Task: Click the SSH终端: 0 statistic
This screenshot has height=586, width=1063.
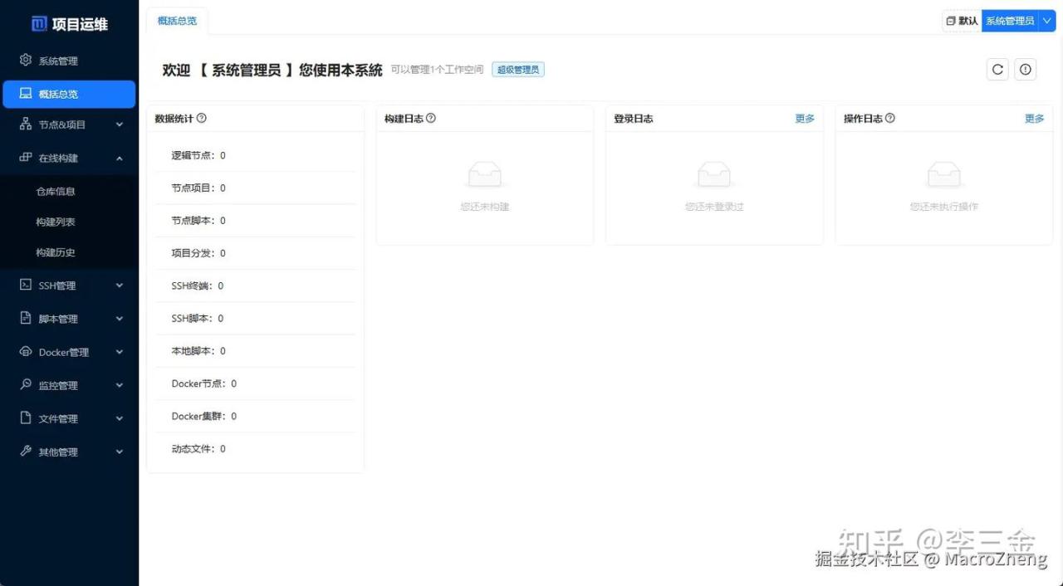Action: pyautogui.click(x=198, y=286)
